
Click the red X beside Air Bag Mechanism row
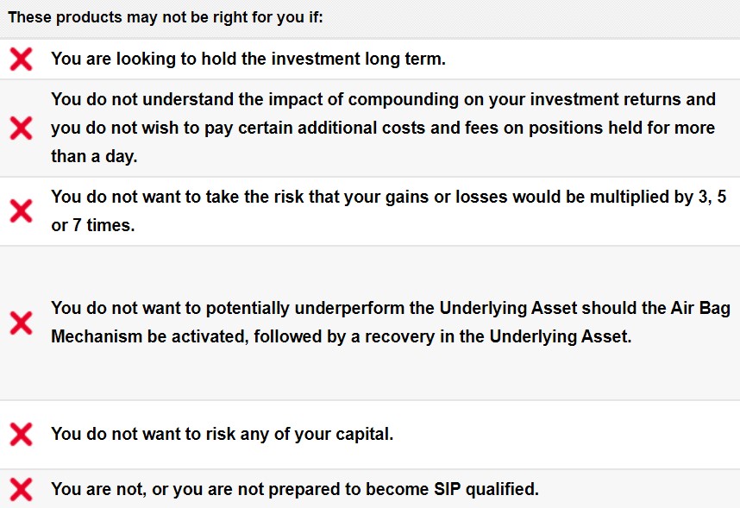(x=21, y=323)
